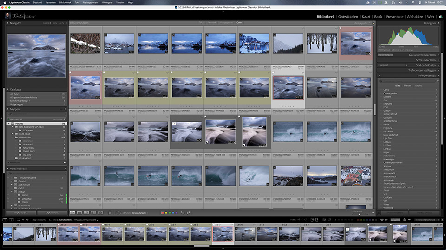Filter by liked photos heart icon
This screenshot has width=446, height=250.
pos(382,219)
